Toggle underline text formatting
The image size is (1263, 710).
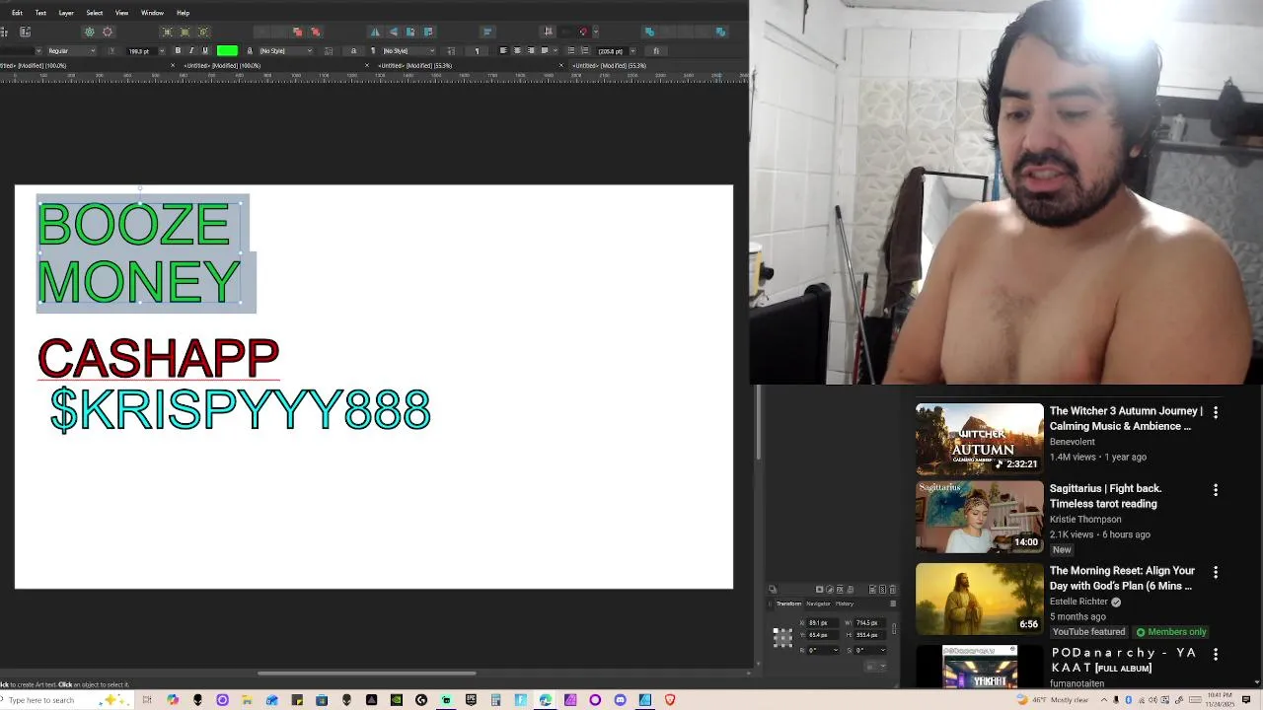(205, 50)
